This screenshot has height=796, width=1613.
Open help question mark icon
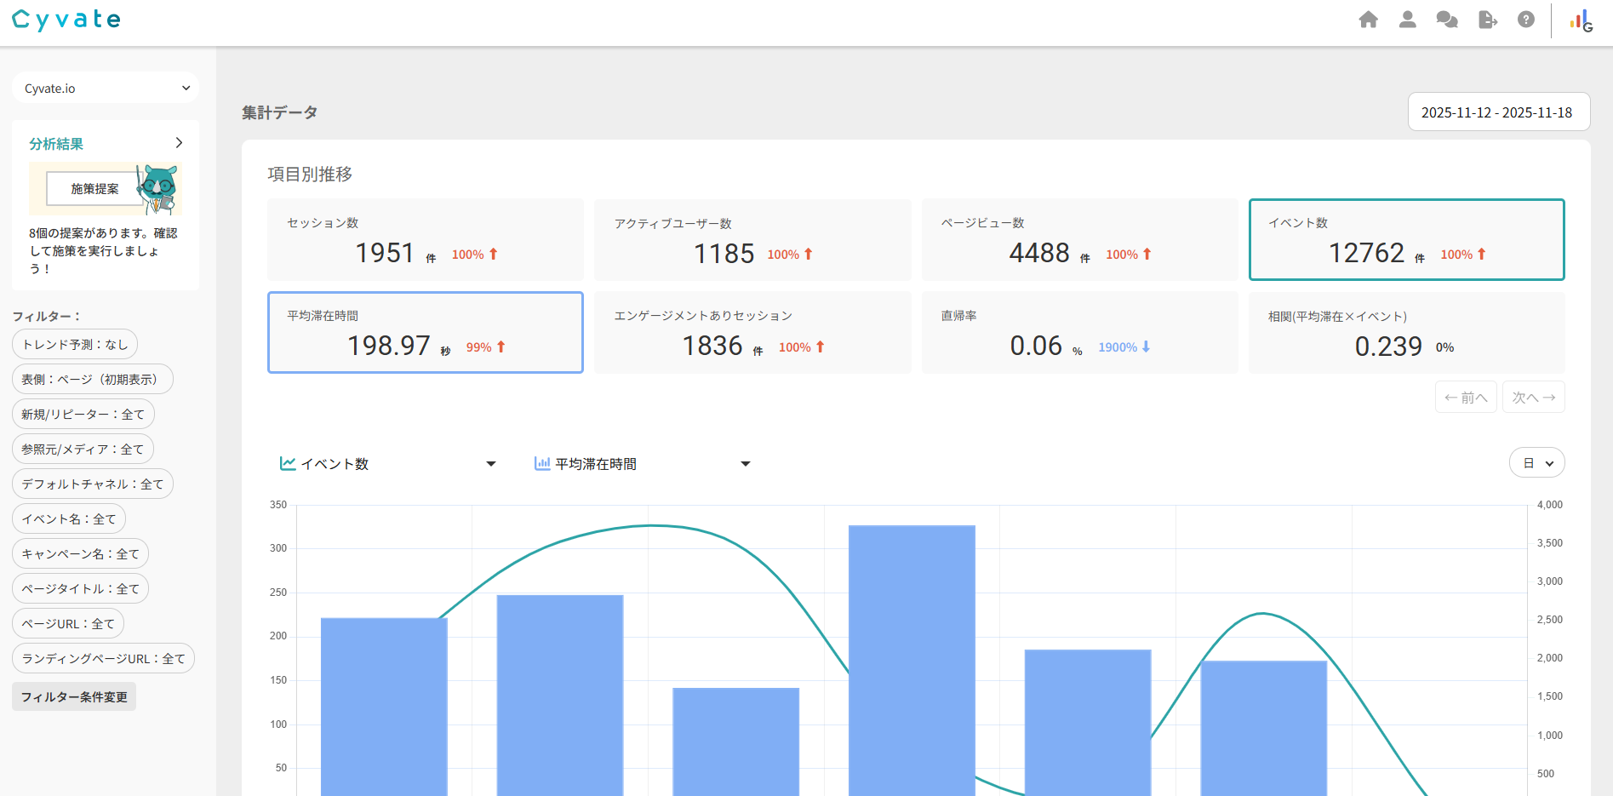coord(1526,20)
